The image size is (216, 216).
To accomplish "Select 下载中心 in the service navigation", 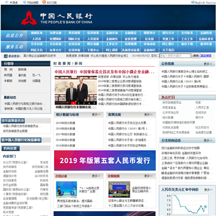I will 93,50.
